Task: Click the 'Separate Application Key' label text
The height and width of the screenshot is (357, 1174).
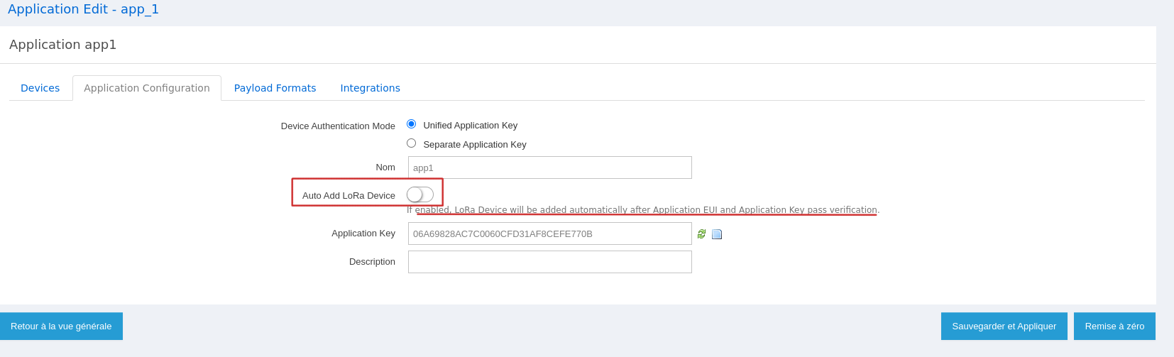Action: pos(474,145)
